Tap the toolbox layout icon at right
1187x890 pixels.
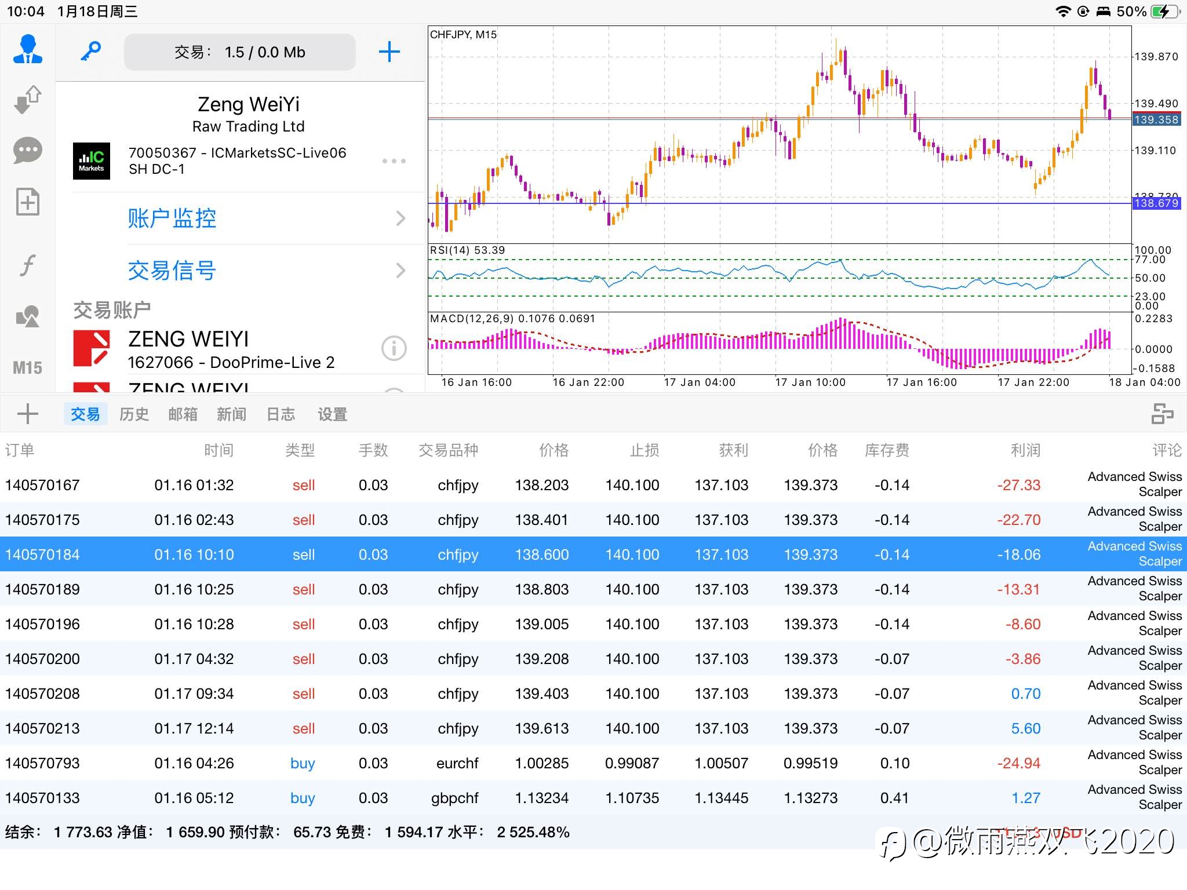point(1162,414)
